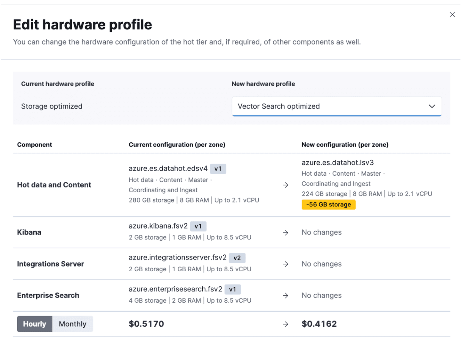This screenshot has height=343, width=461.
Task: Close the Edit hardware profile dialog
Action: pos(452,14)
